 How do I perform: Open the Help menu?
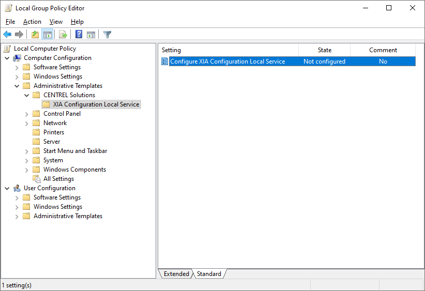tap(77, 22)
